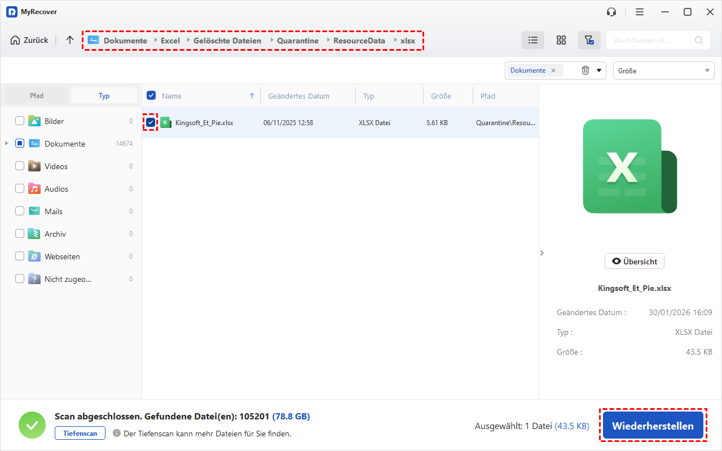Check the Bilder category checkbox
This screenshot has width=722, height=451.
tap(20, 121)
